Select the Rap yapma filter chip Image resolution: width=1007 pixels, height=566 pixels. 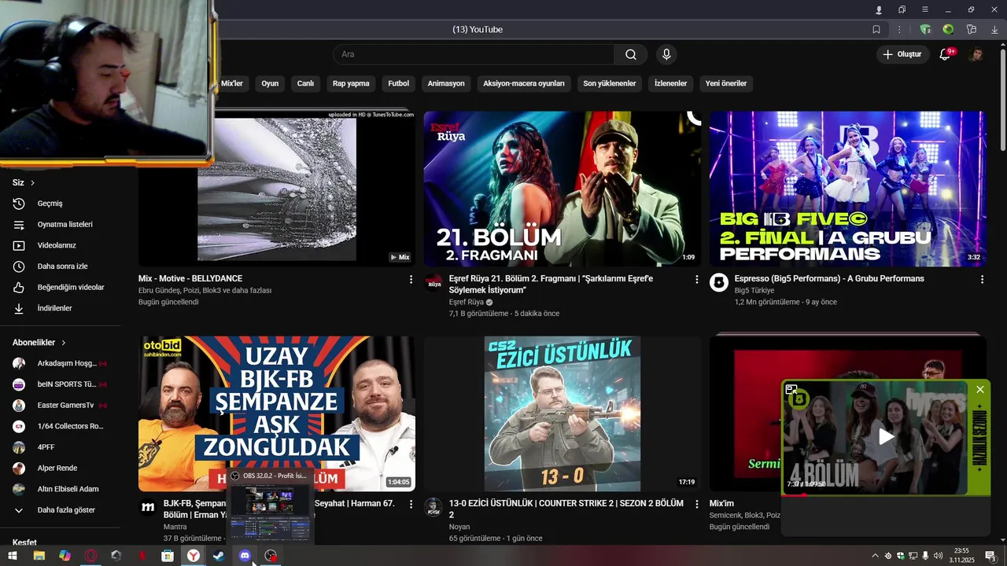(351, 83)
